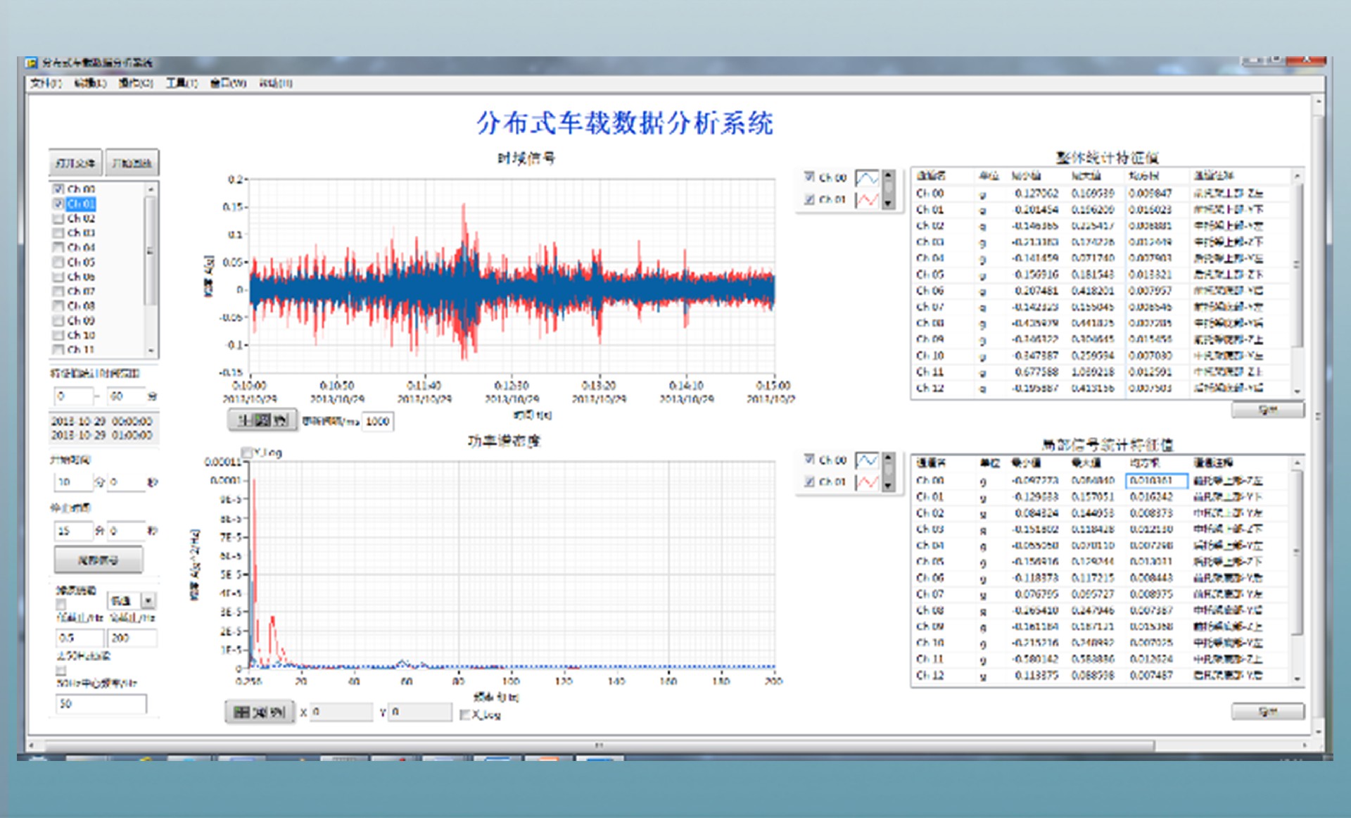1351x818 pixels.
Task: Enable the Y_Log checkbox above the spectrum graph
Action: 247,452
